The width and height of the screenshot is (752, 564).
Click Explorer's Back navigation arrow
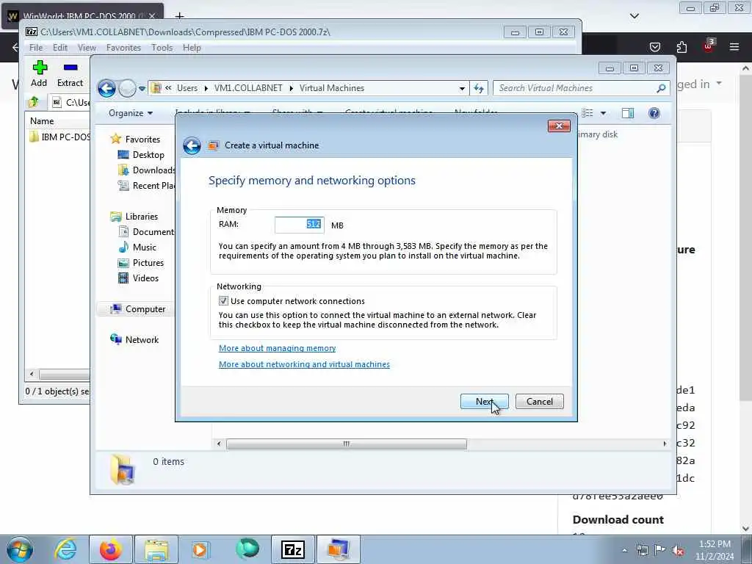click(107, 88)
